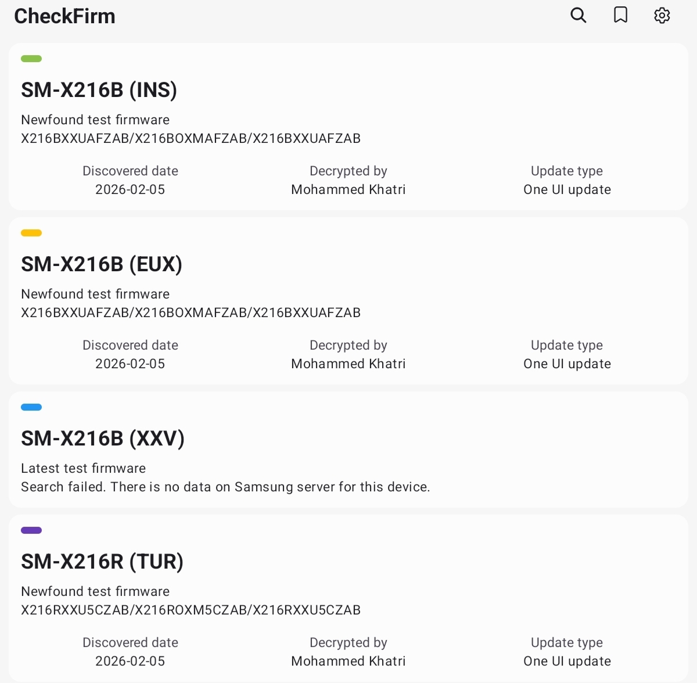Click the purple color tag on TUR card
697x683 pixels.
pos(31,530)
